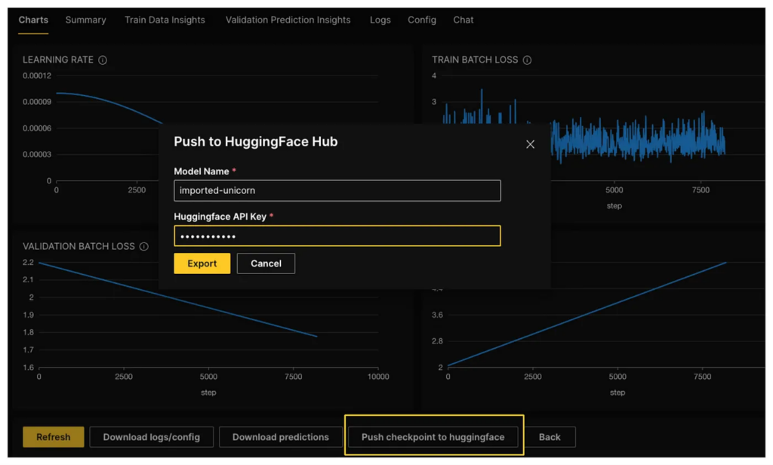Open the Chat tab
The width and height of the screenshot is (773, 465).
[x=463, y=20]
